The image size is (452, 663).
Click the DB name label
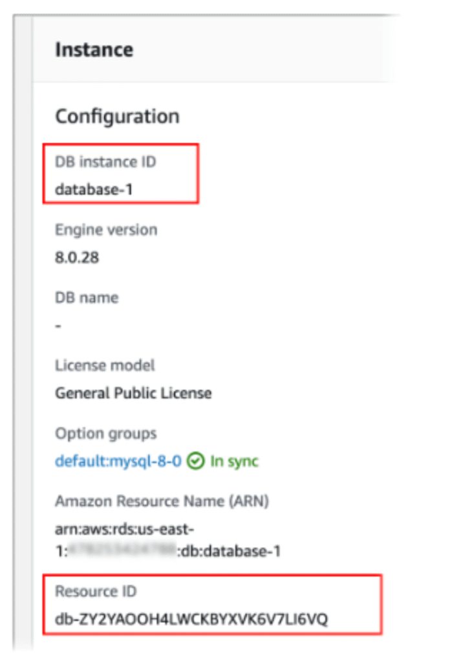[87, 298]
